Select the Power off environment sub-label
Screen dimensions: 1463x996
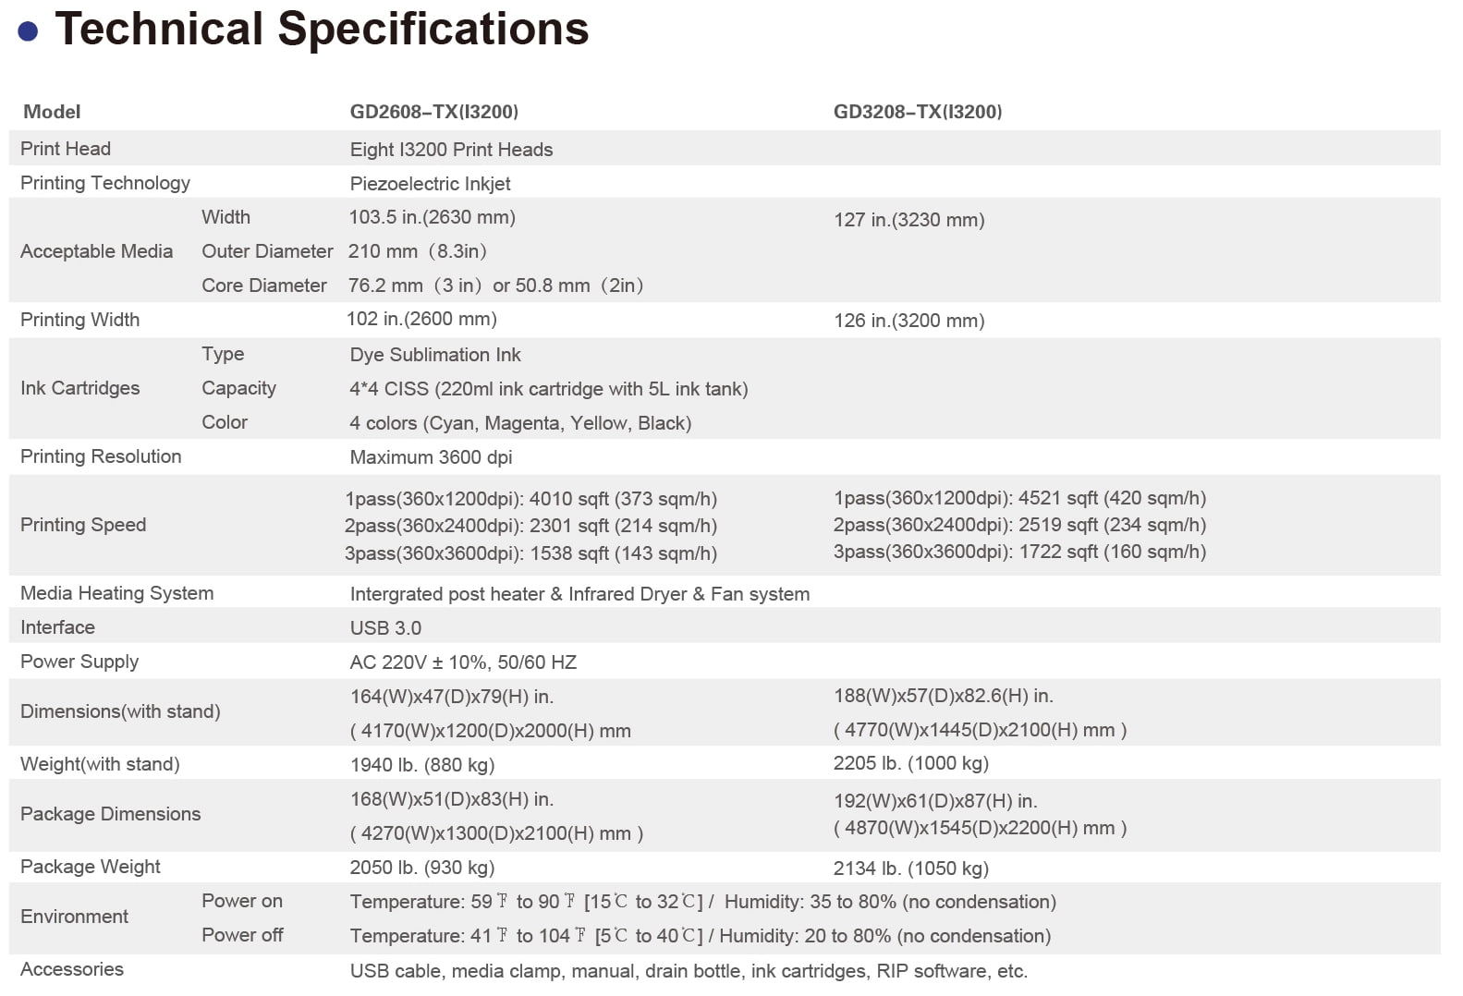(242, 935)
